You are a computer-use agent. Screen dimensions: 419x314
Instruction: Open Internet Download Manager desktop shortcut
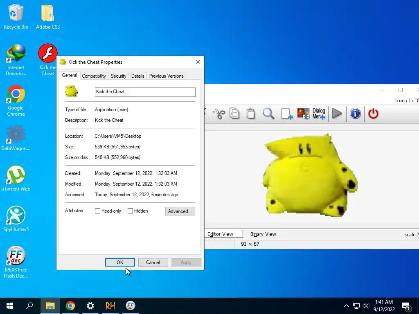(16, 60)
